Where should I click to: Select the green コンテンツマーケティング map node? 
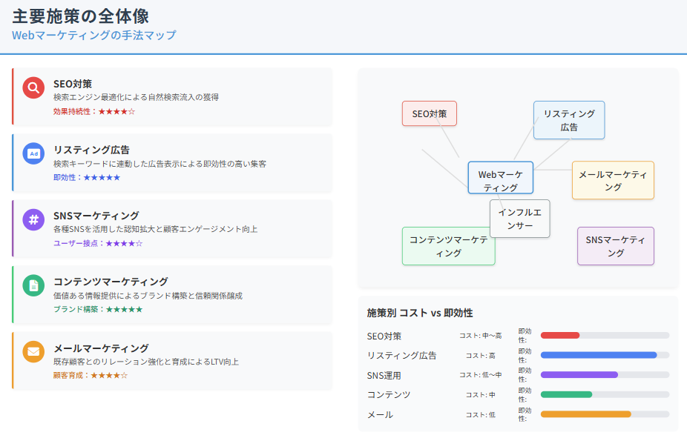[448, 246]
